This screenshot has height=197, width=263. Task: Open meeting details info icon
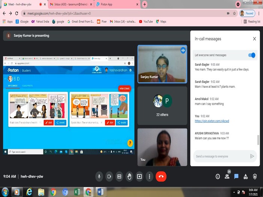tap(218, 176)
